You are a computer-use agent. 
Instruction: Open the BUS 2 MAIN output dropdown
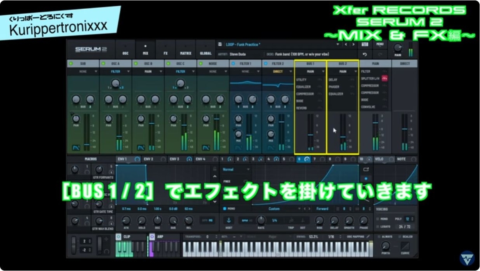coord(343,72)
